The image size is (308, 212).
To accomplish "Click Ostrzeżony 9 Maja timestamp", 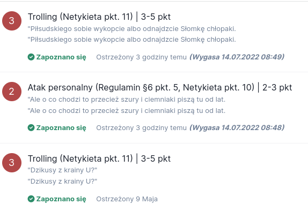I will (127, 199).
